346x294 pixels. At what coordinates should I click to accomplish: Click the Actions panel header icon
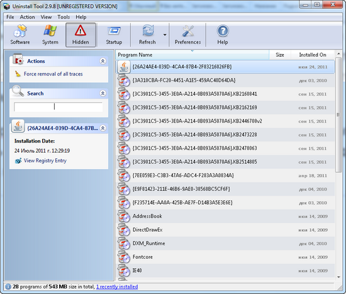click(x=18, y=59)
